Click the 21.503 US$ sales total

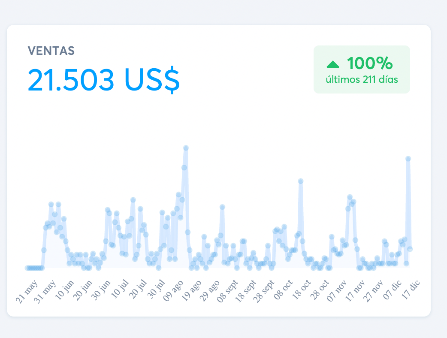pyautogui.click(x=104, y=80)
